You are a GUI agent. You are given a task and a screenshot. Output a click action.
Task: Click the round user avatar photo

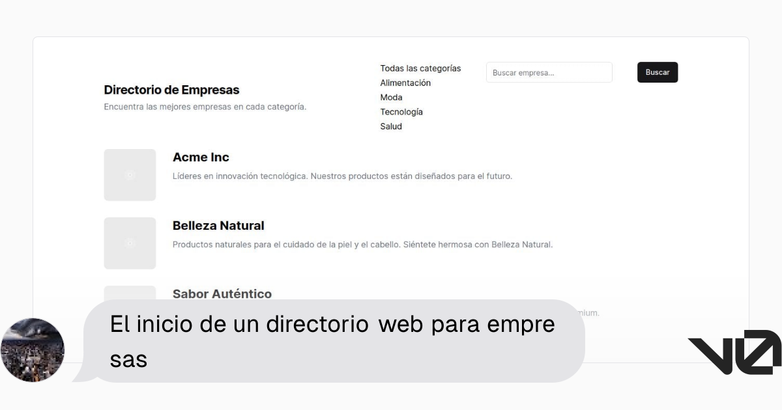[x=33, y=350]
